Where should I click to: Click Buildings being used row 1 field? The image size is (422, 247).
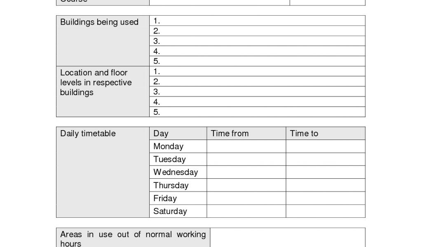[257, 21]
